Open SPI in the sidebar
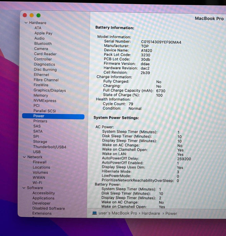The width and height of the screenshot is (226, 236). coord(36,137)
